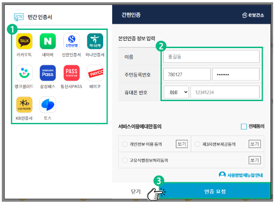This screenshot has height=204, width=274.
Task: Click the 본인인증 정보 입력 heading
Action: (x=137, y=39)
